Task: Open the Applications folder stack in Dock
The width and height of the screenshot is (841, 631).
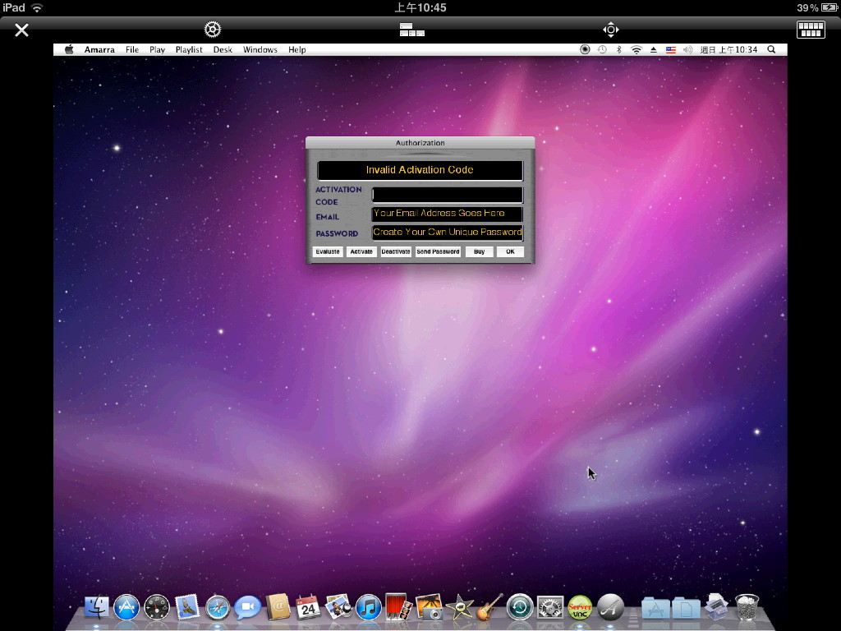Action: (655, 609)
